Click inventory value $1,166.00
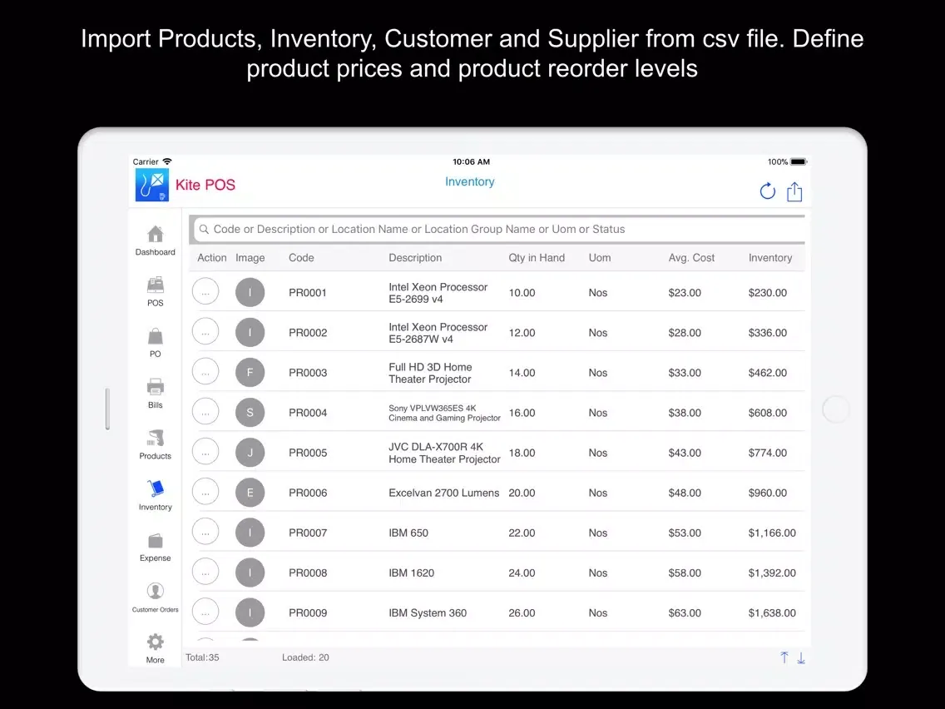Screen dimensions: 945x709 pos(772,533)
